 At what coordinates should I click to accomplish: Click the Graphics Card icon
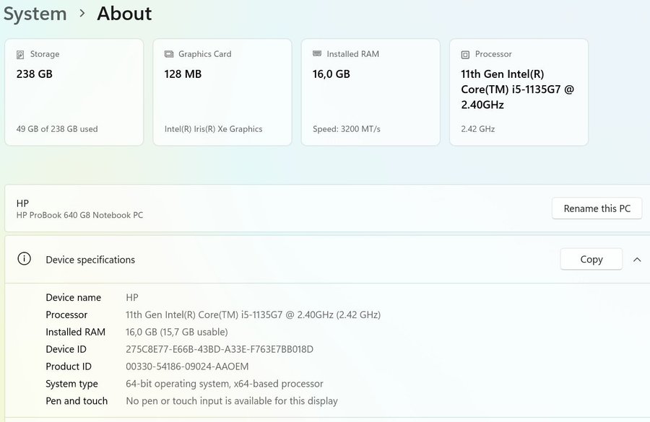click(169, 54)
